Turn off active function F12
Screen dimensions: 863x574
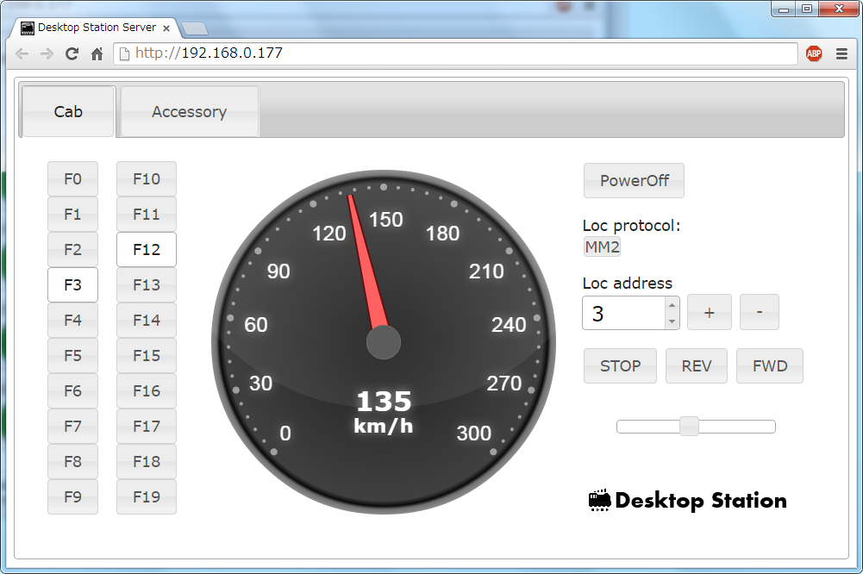pyautogui.click(x=147, y=249)
